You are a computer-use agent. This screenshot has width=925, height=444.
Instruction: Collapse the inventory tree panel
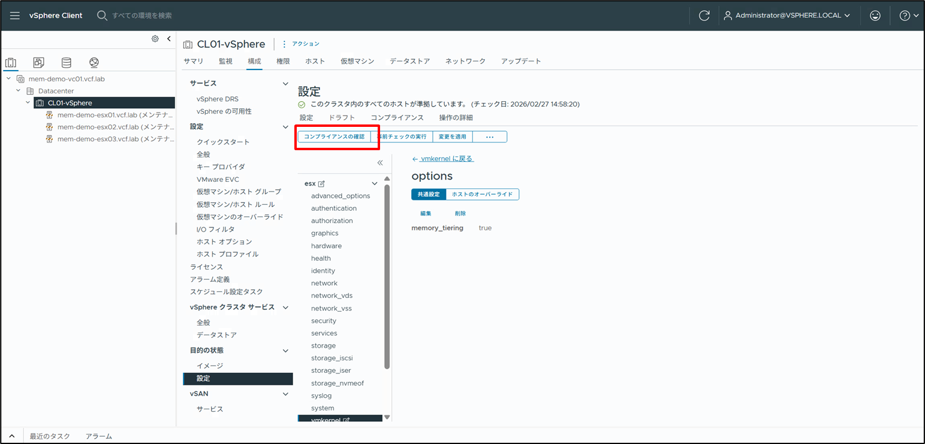[x=168, y=37]
